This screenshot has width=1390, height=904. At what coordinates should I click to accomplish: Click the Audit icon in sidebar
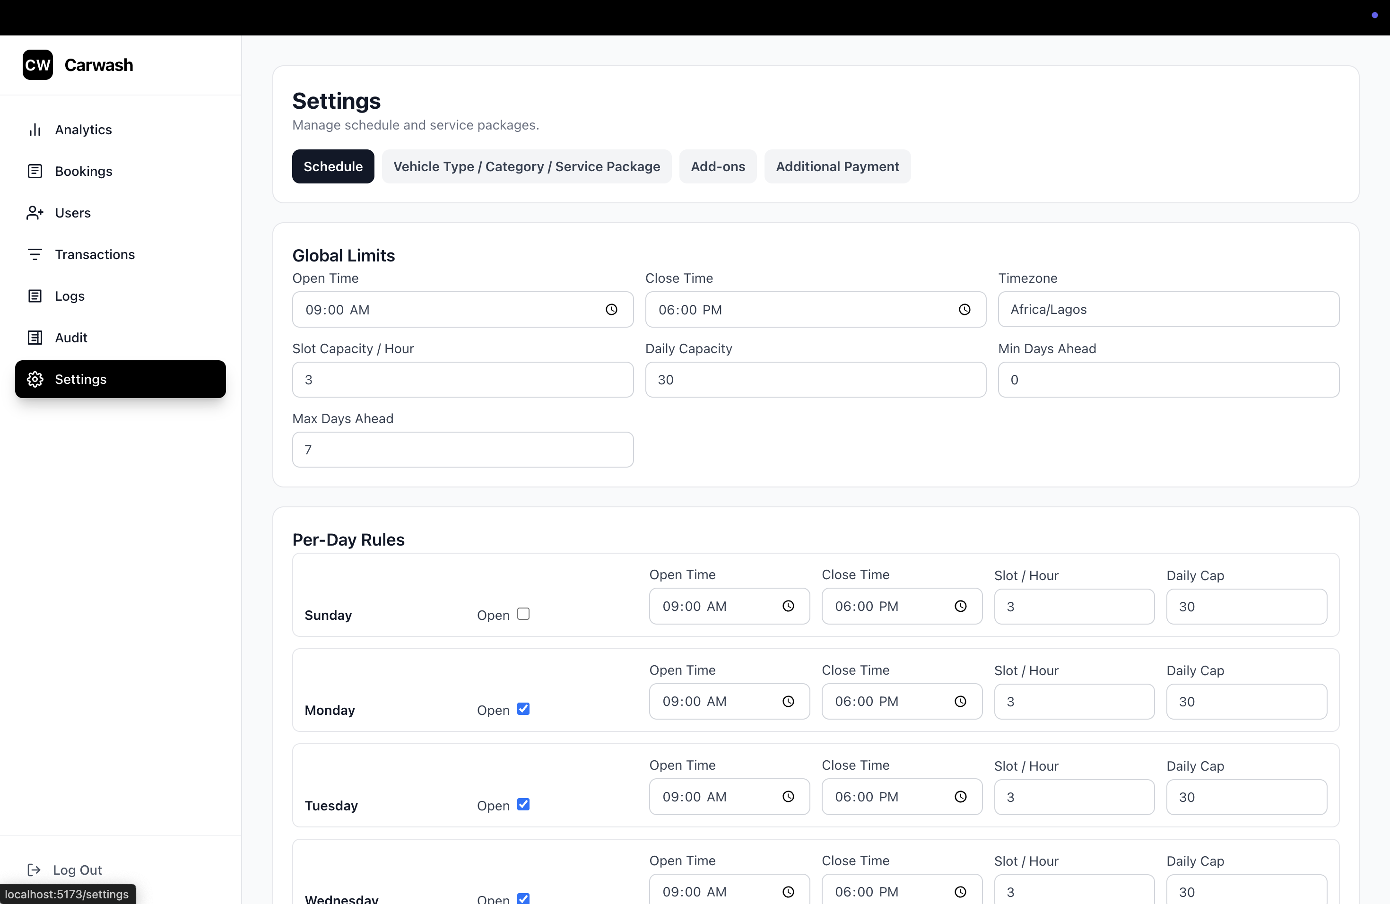pyautogui.click(x=35, y=338)
